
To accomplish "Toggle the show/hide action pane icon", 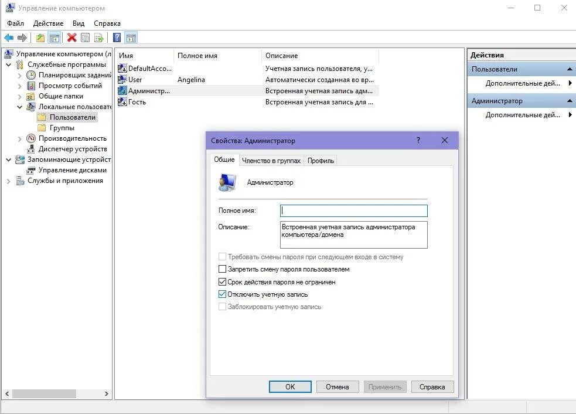I will point(131,38).
